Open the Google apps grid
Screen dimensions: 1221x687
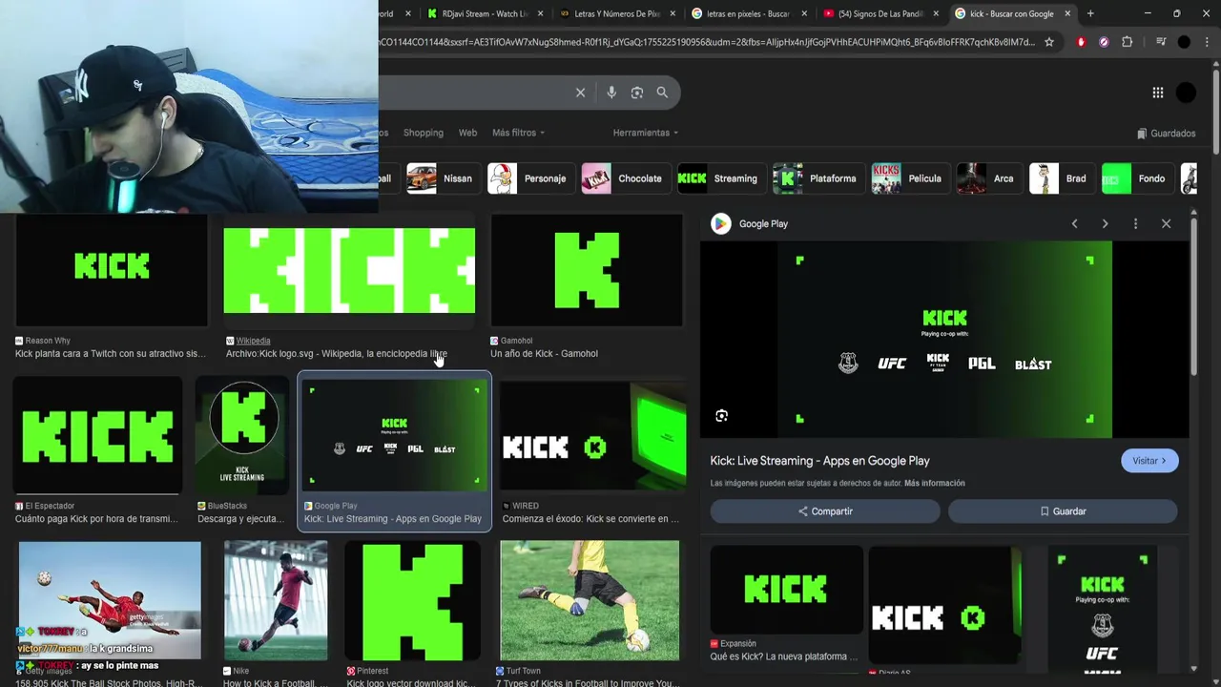click(1157, 93)
